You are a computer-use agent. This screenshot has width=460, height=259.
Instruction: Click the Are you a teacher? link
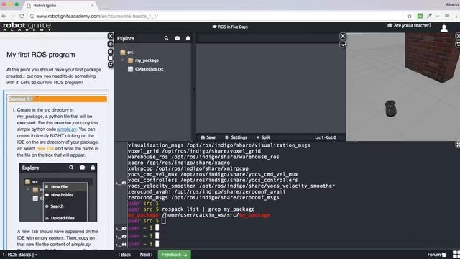click(409, 26)
